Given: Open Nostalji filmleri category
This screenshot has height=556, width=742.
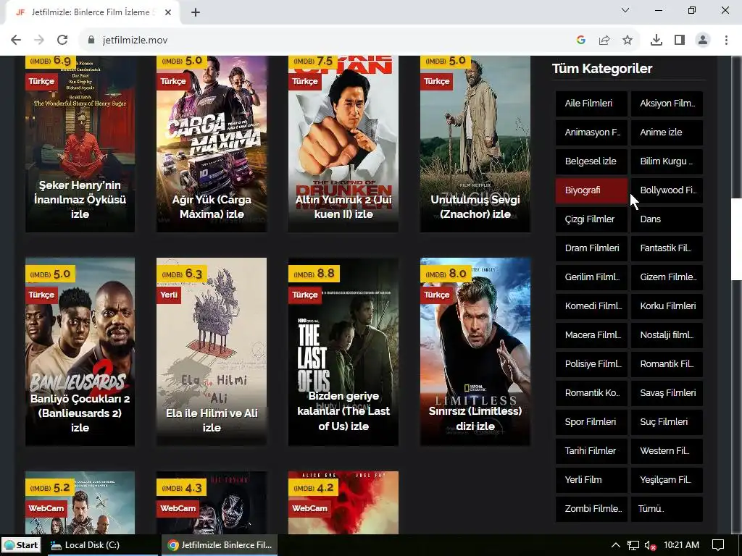Looking at the screenshot, I should [x=667, y=335].
